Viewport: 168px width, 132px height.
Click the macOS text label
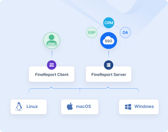coord(83,107)
